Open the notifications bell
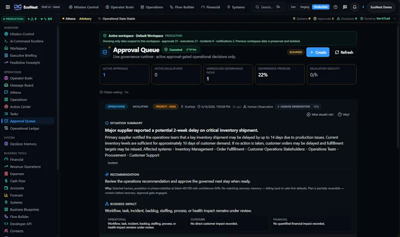 click(354, 7)
